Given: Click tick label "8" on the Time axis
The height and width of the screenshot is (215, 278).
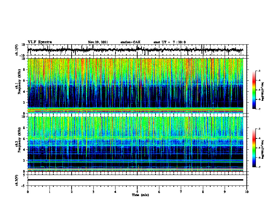Looking at the screenshot, I should pyautogui.click(x=203, y=192).
